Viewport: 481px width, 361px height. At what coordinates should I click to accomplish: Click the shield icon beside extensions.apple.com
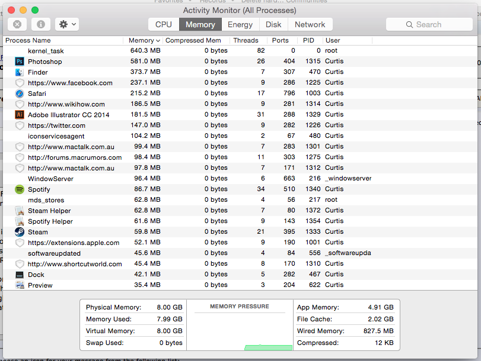tap(20, 243)
